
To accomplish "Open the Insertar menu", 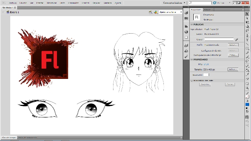I will (40, 3).
